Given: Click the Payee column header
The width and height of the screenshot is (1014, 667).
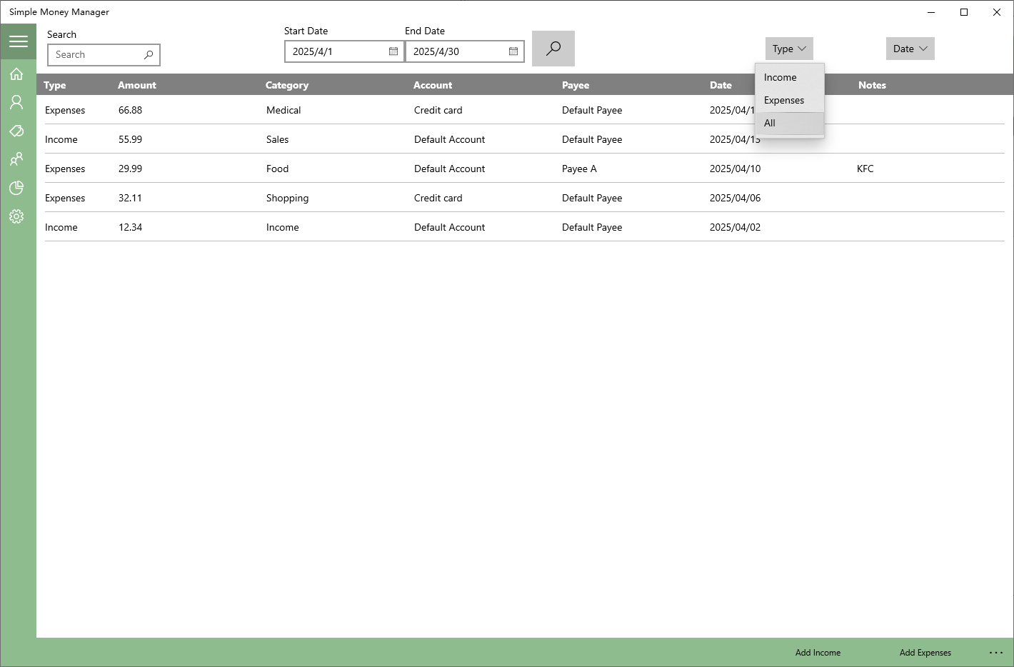Looking at the screenshot, I should click(576, 85).
